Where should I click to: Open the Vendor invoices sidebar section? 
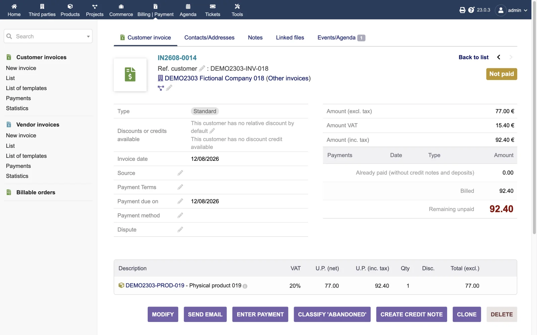click(38, 125)
